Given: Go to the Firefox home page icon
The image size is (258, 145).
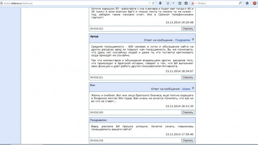Looking at the screenshot, I should [x=247, y=3].
